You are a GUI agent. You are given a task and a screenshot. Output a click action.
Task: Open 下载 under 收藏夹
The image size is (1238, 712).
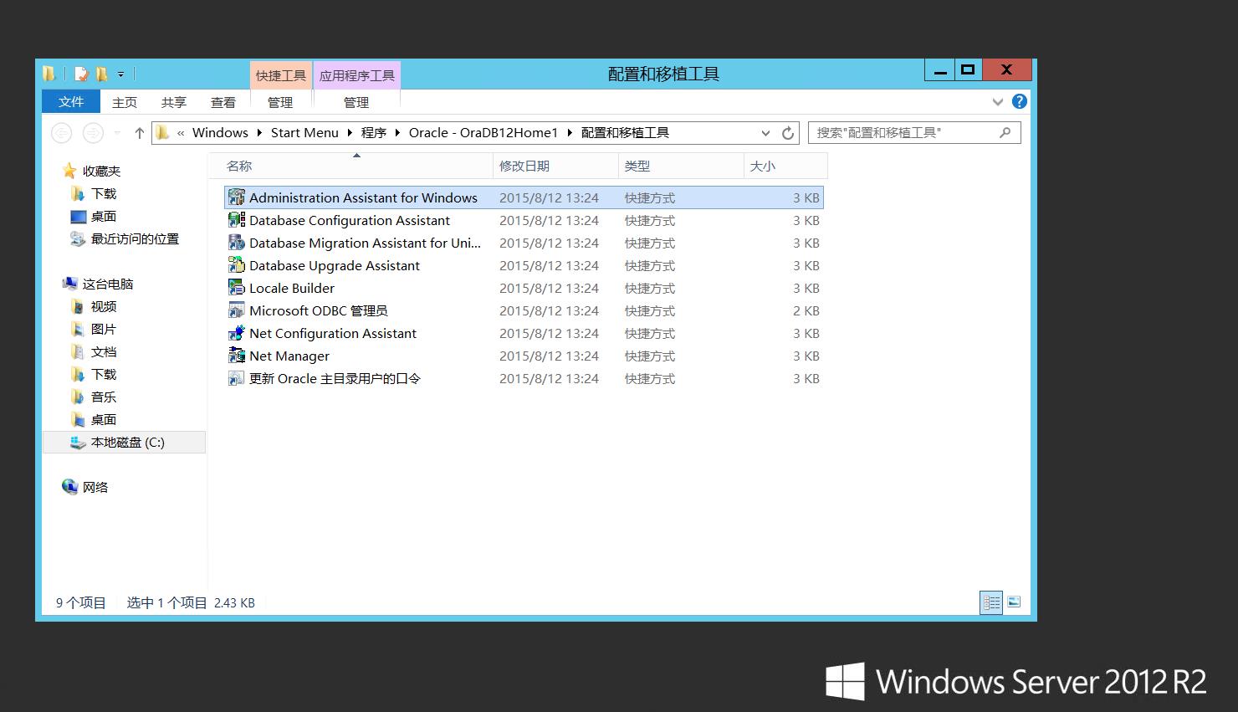pos(103,193)
